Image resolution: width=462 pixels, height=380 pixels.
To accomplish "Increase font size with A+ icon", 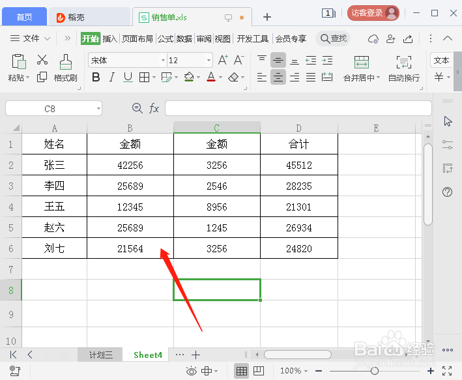I will click(223, 60).
